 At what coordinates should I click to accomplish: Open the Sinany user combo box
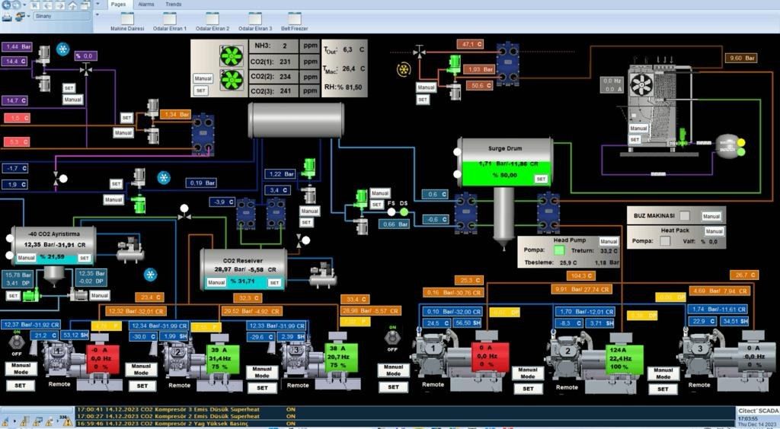[62, 17]
